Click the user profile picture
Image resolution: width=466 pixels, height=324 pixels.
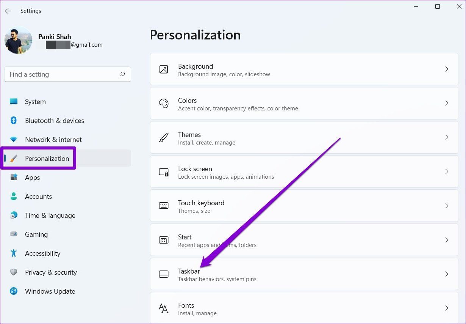coord(18,40)
